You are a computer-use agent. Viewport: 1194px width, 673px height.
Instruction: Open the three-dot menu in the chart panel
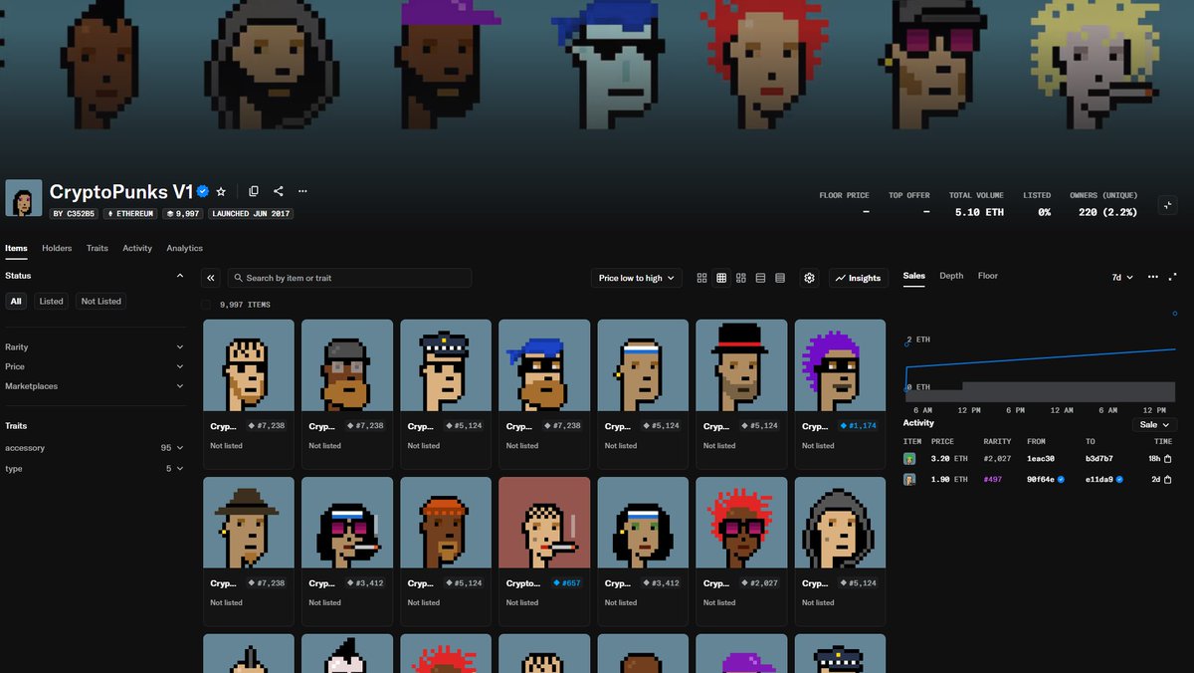pos(1153,277)
